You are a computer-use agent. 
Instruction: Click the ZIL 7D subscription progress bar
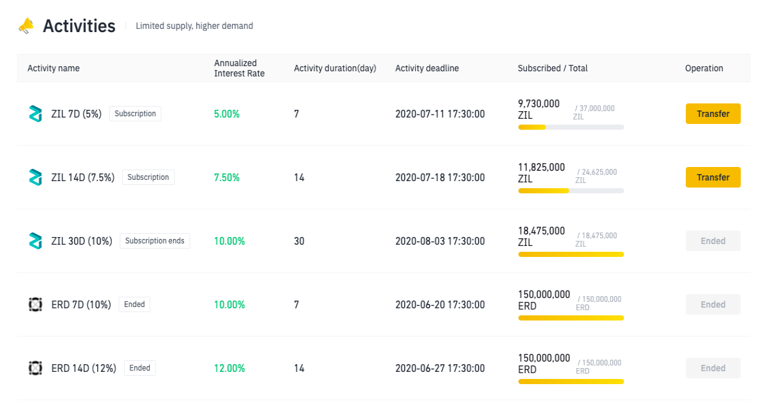(x=571, y=127)
